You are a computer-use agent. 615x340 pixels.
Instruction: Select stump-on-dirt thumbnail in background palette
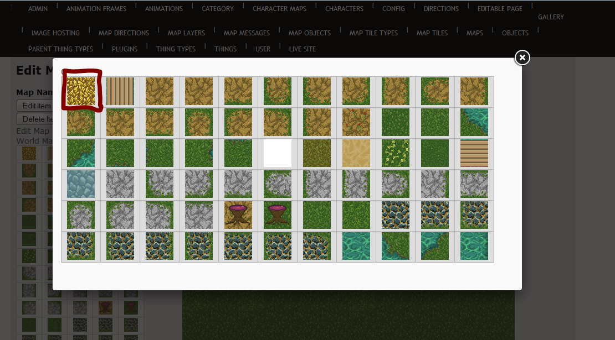pos(105,307)
